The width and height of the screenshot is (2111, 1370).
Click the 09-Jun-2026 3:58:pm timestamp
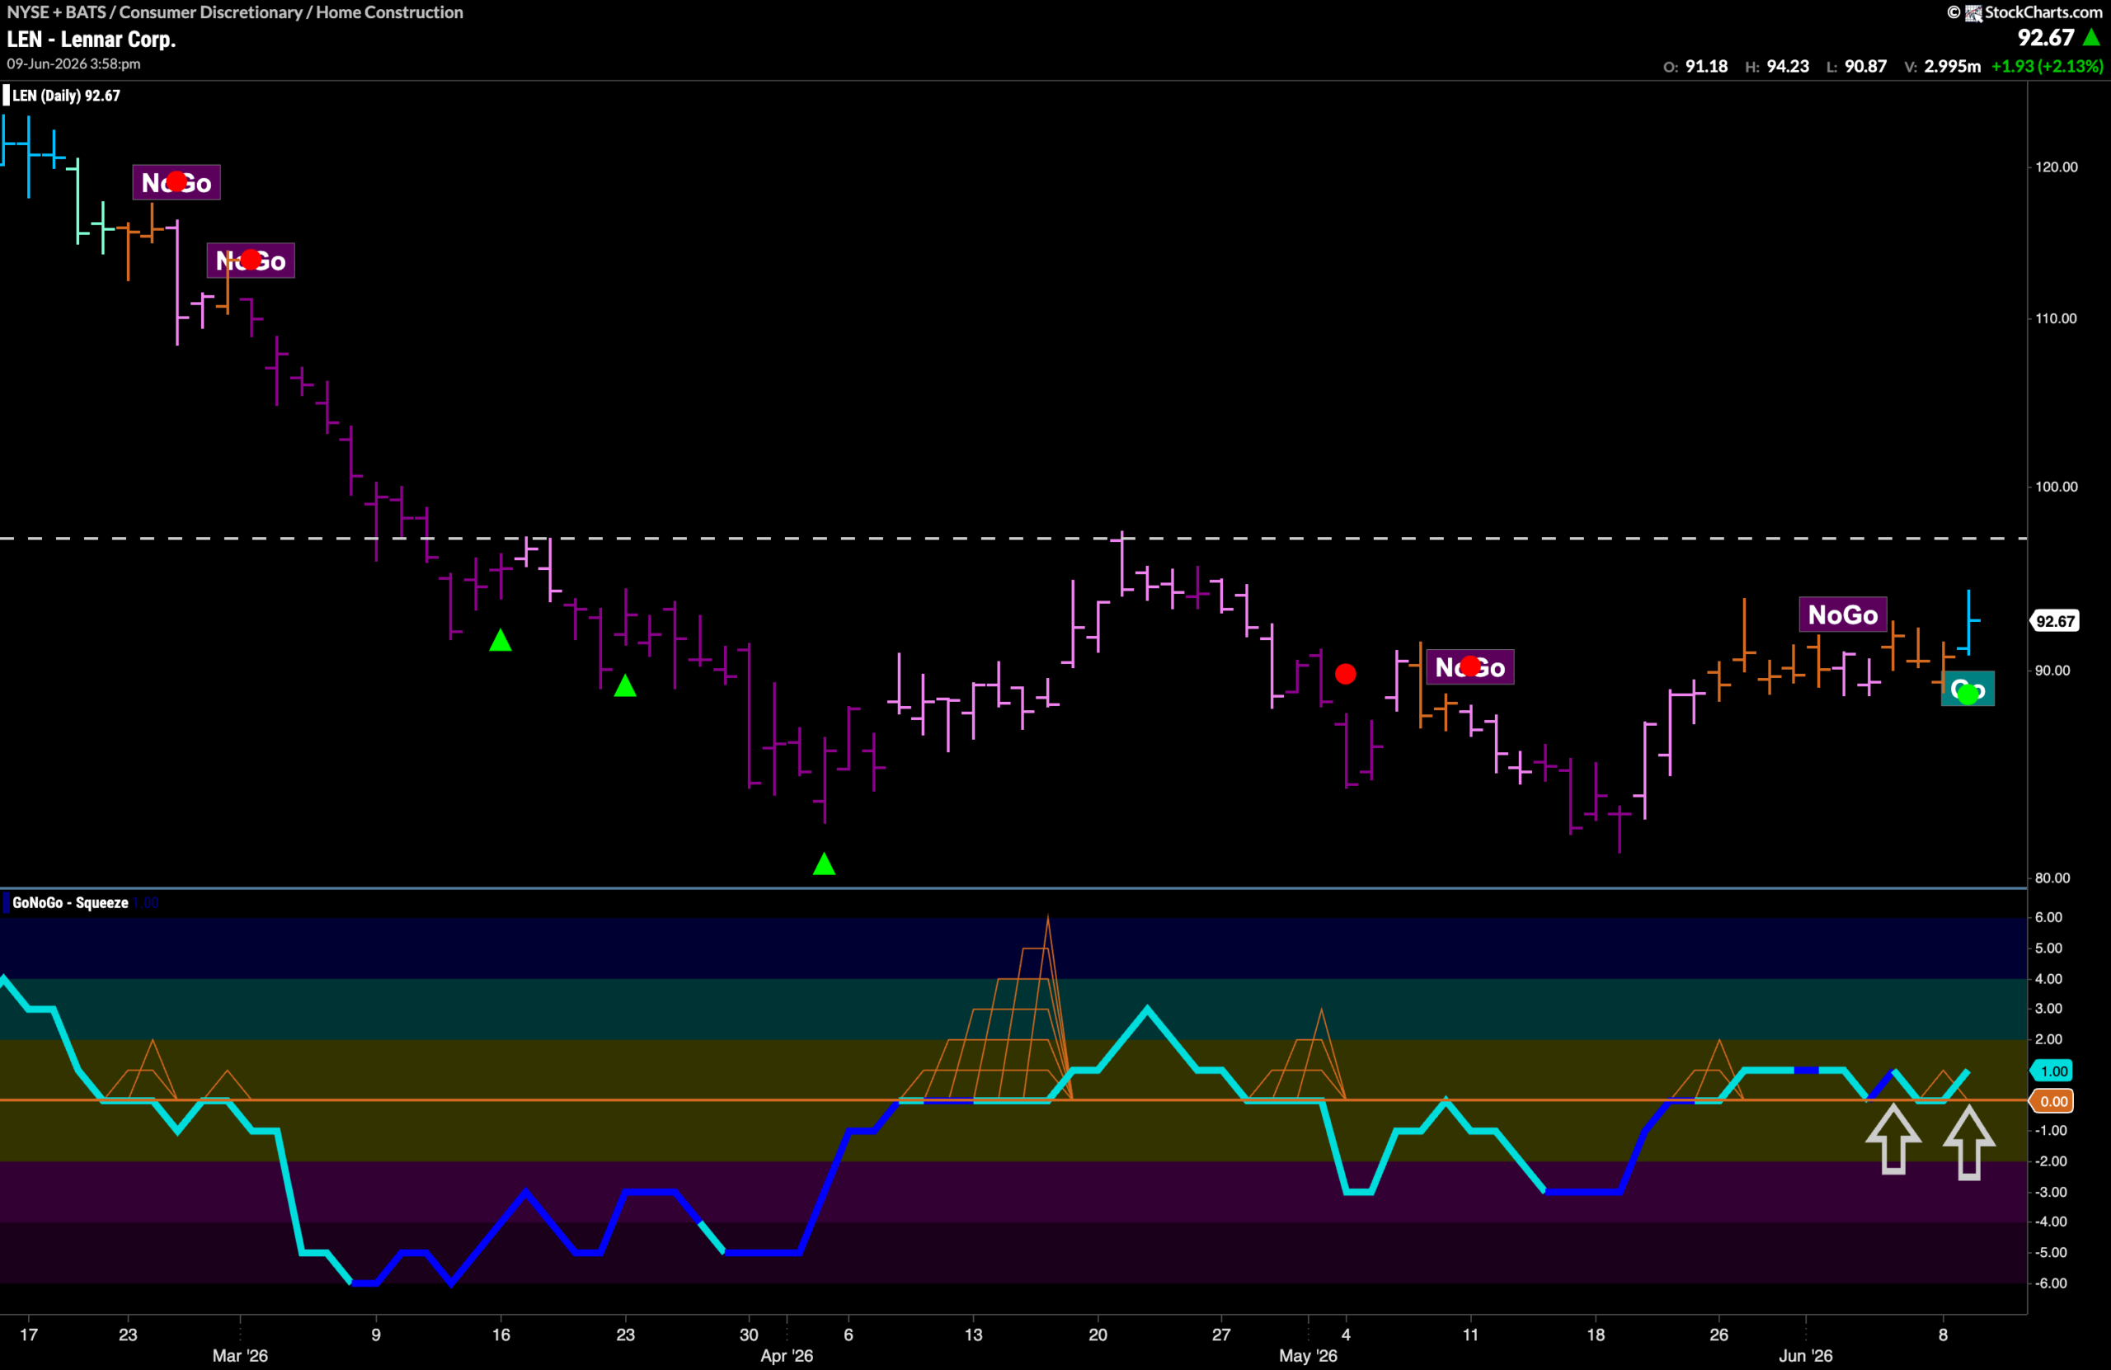coord(73,64)
